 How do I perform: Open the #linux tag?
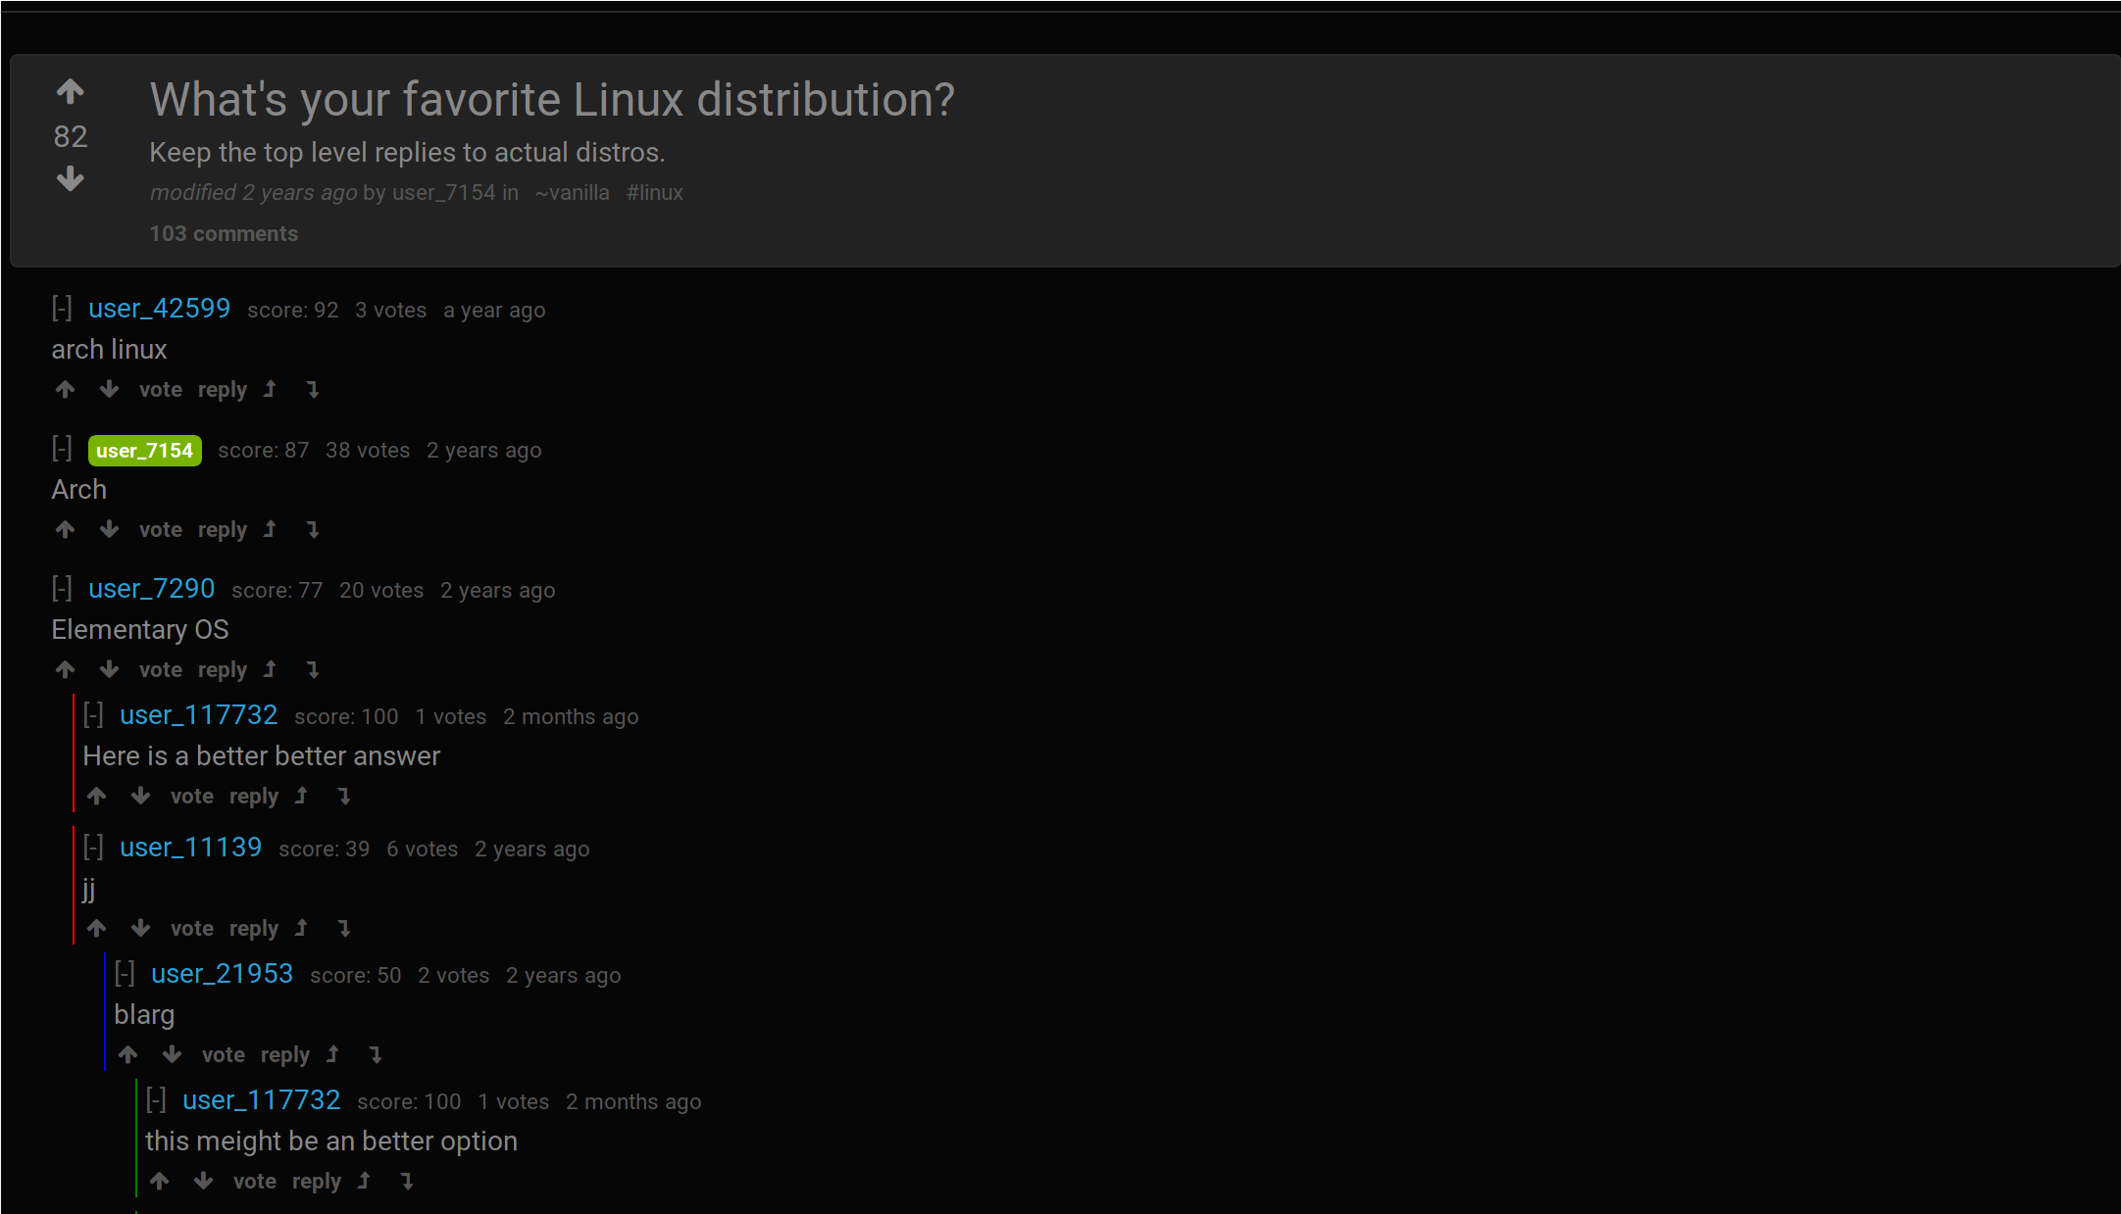[x=654, y=193]
